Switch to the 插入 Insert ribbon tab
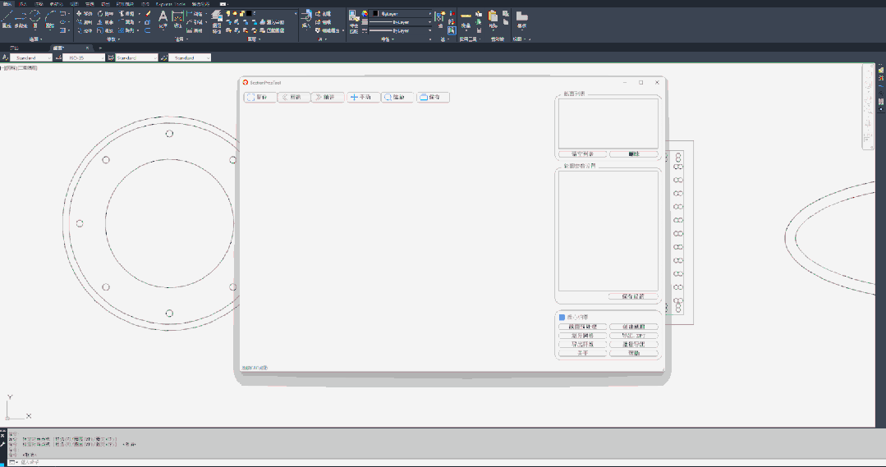This screenshot has width=886, height=467. pyautogui.click(x=23, y=4)
